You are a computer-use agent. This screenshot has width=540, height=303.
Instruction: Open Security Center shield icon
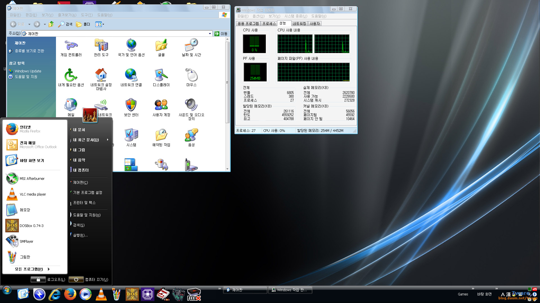(131, 107)
